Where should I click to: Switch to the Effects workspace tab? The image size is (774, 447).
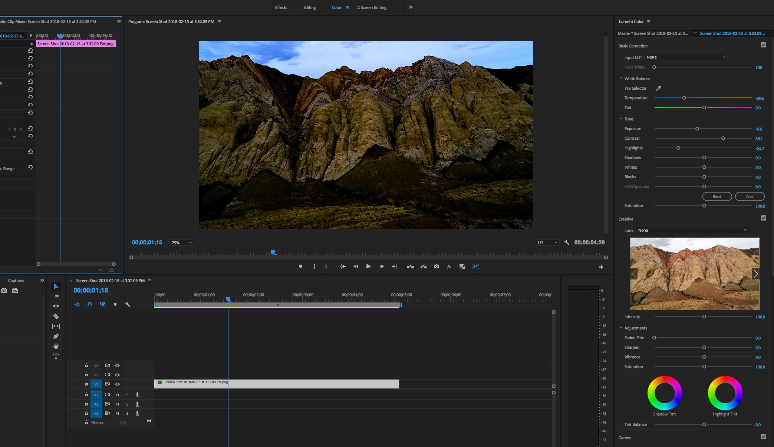click(x=281, y=7)
